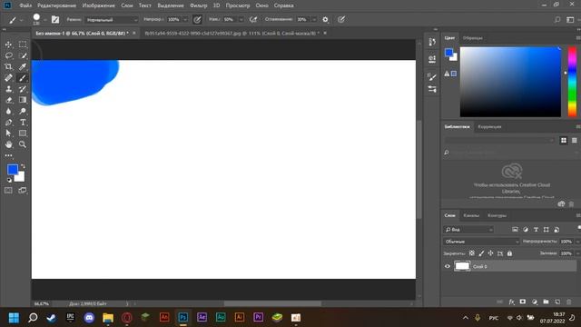Screen dimensions: 581x327
Task: Select the Rectangle shape tool
Action: pos(23,134)
